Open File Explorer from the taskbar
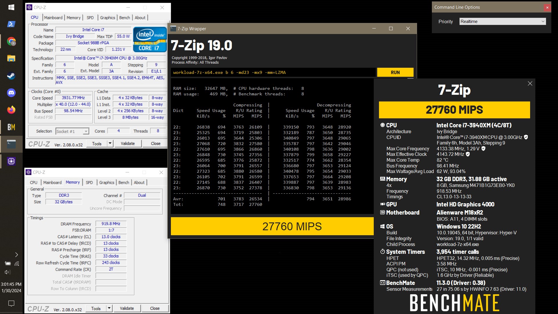The width and height of the screenshot is (558, 314). click(11, 58)
